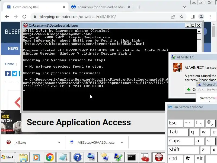Select rkill taskbar icon
This screenshot has width=217, height=163.
click(159, 157)
